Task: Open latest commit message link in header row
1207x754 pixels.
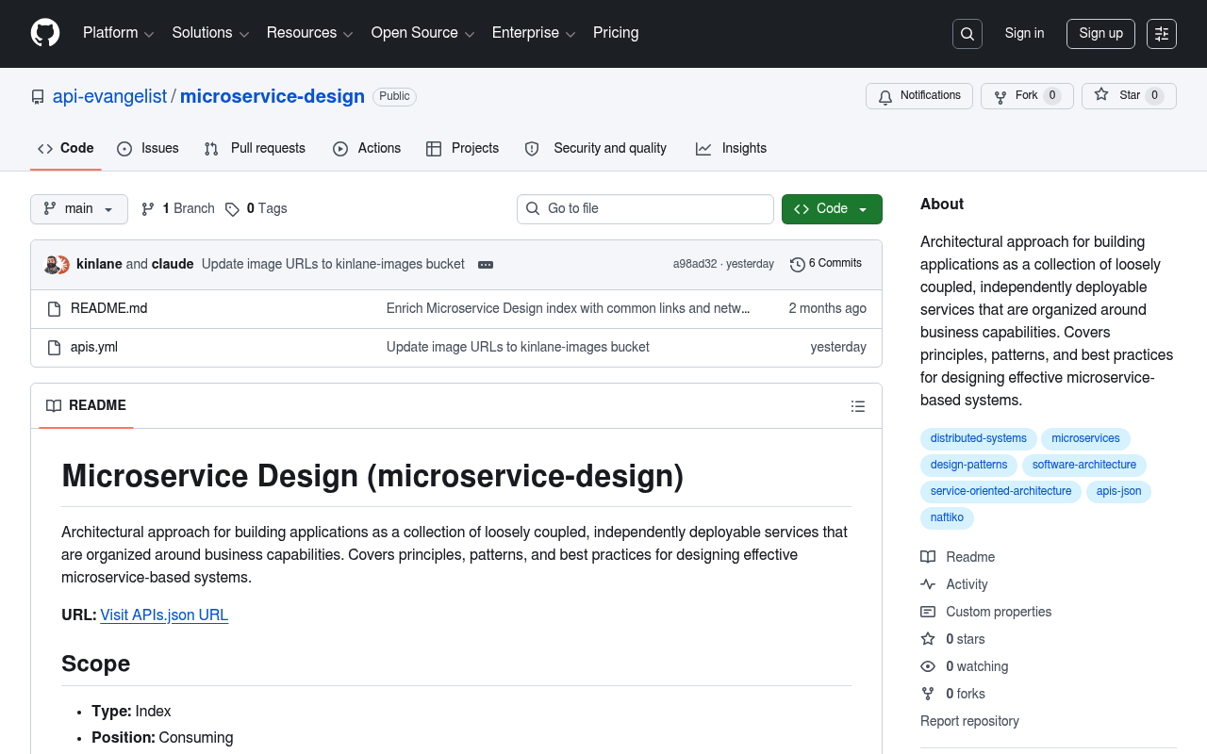Action: (333, 265)
